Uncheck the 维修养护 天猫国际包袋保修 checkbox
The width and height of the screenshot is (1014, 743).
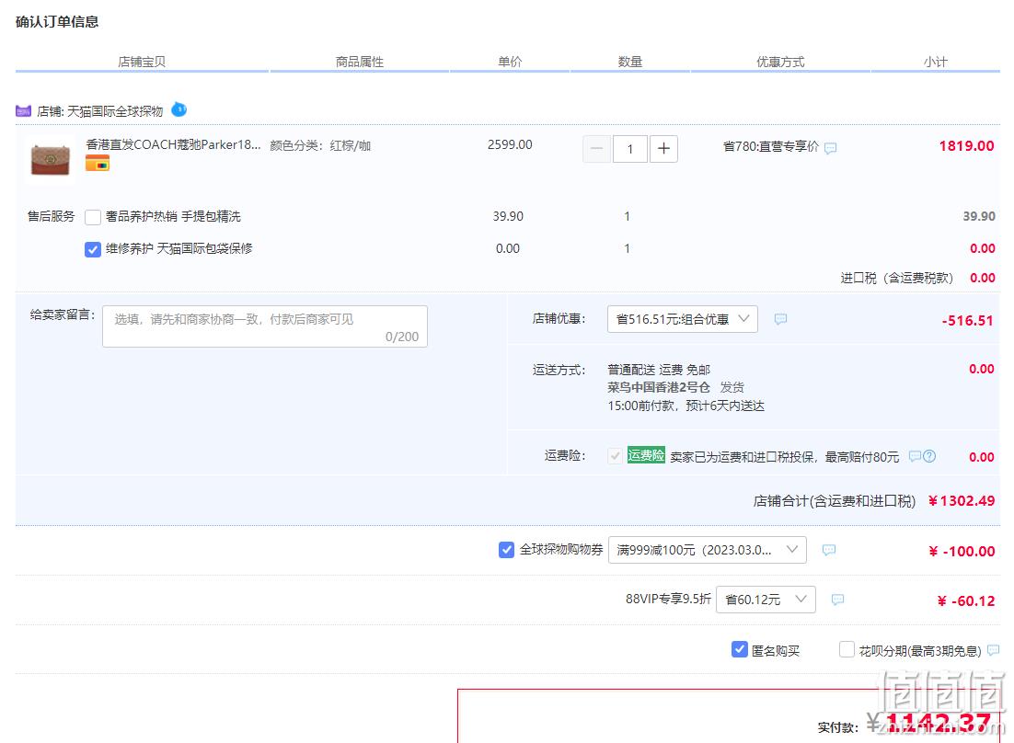click(93, 249)
